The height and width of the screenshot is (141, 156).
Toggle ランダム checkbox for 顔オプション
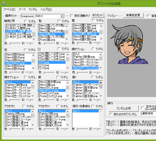[93, 49]
